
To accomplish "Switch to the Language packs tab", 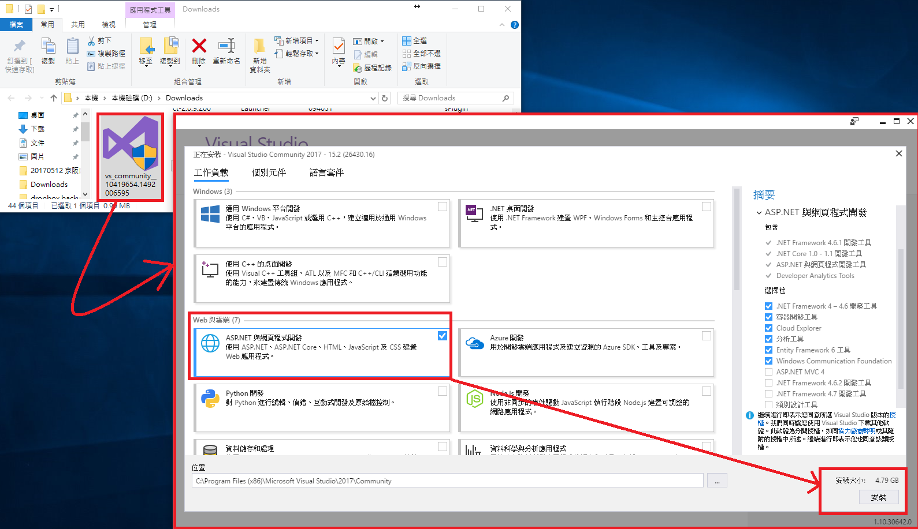I will pyautogui.click(x=327, y=172).
